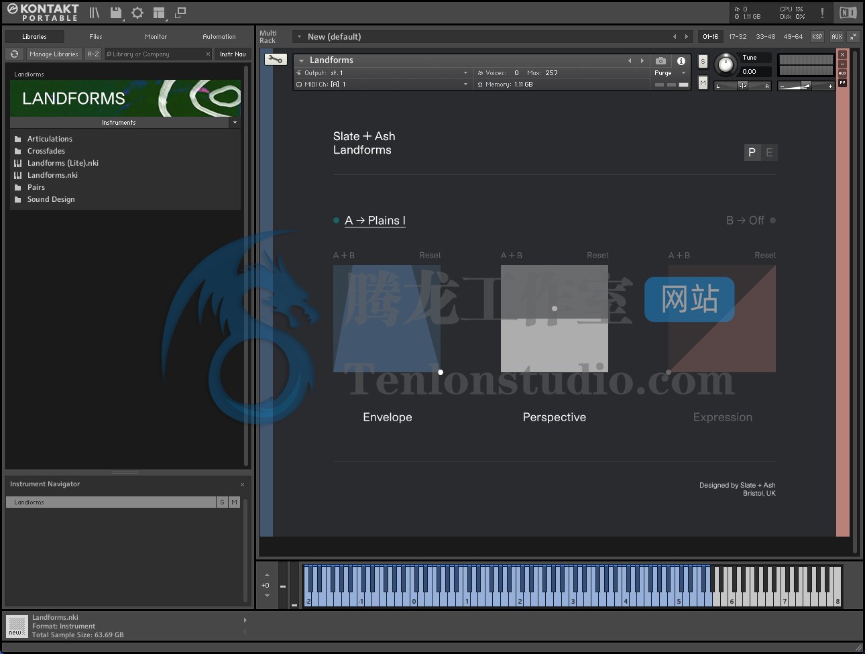The height and width of the screenshot is (654, 865).
Task: Close the Instrument Navigator panel
Action: 242,484
